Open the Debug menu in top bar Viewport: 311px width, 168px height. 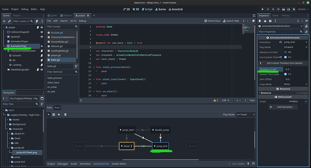tap(25, 9)
